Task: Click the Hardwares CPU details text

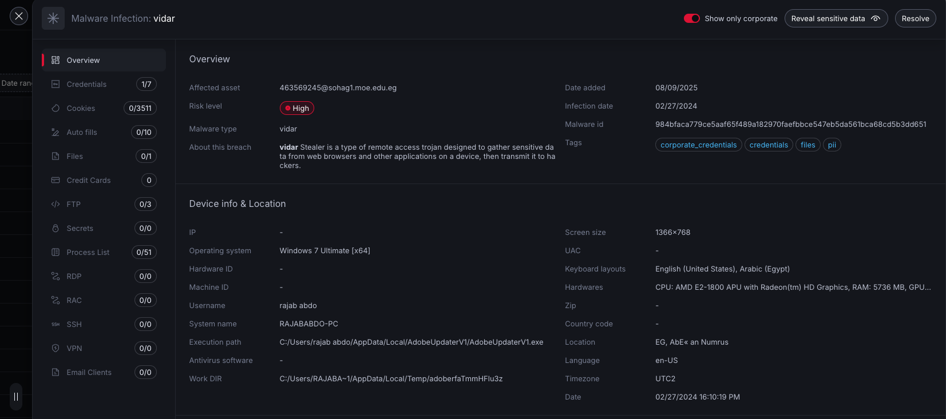Action: pos(793,287)
